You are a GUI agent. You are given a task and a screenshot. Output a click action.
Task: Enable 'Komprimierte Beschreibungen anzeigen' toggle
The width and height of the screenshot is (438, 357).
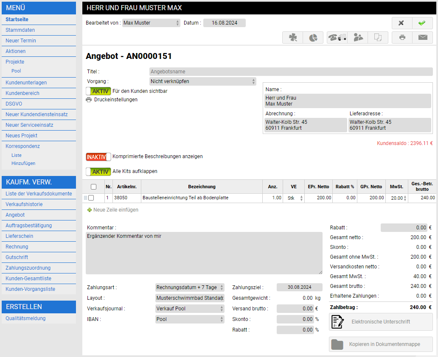point(98,157)
